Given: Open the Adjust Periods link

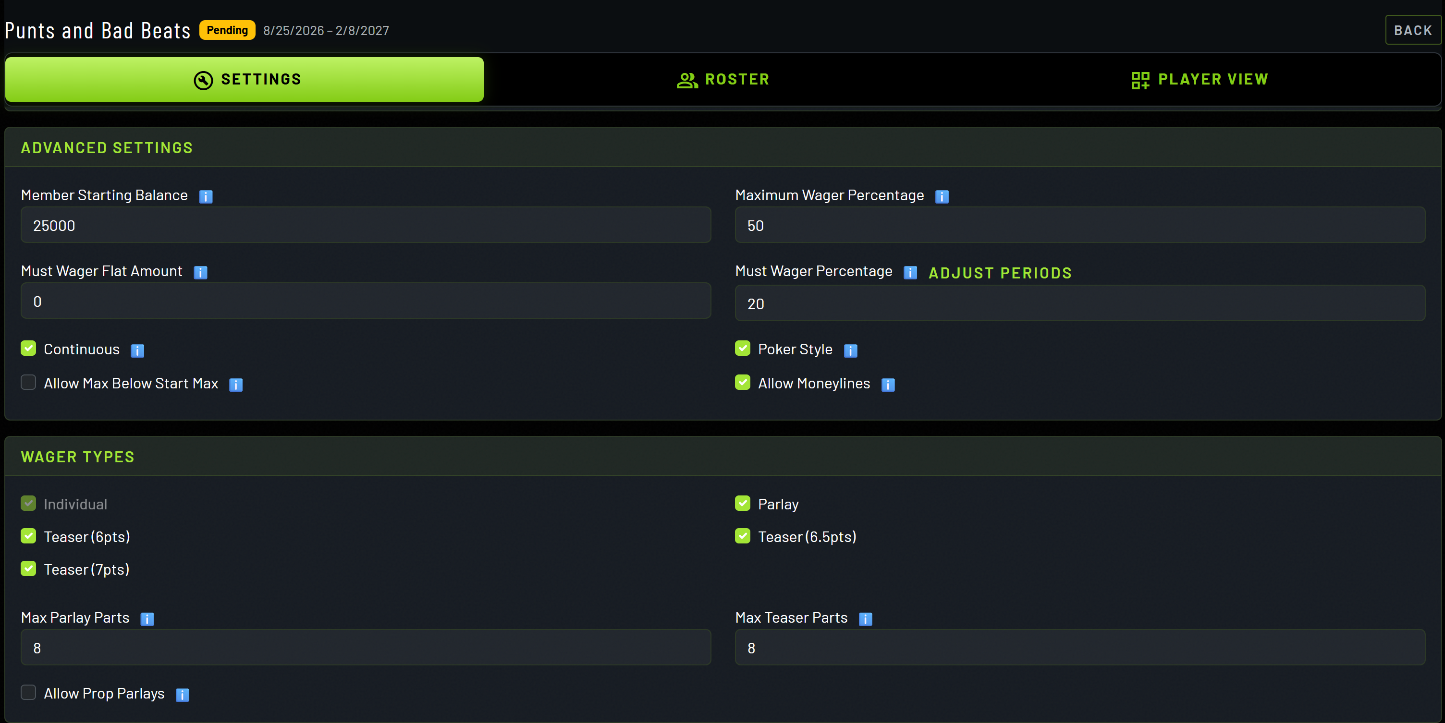Looking at the screenshot, I should tap(1000, 274).
